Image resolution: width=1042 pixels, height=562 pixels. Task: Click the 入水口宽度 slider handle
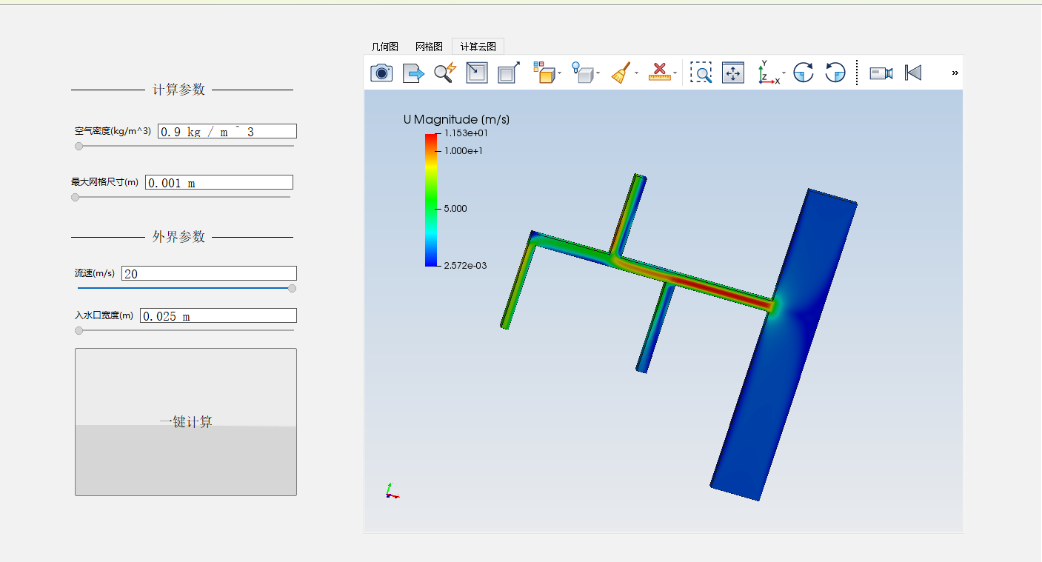point(79,330)
